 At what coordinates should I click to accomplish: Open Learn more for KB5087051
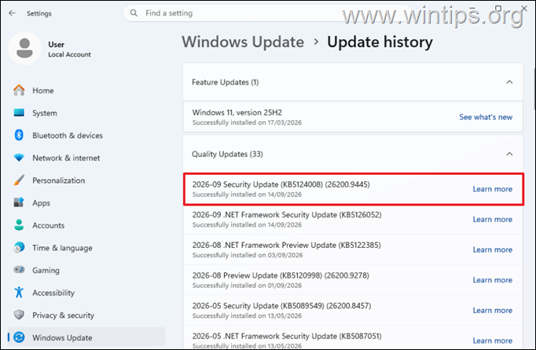pyautogui.click(x=492, y=341)
